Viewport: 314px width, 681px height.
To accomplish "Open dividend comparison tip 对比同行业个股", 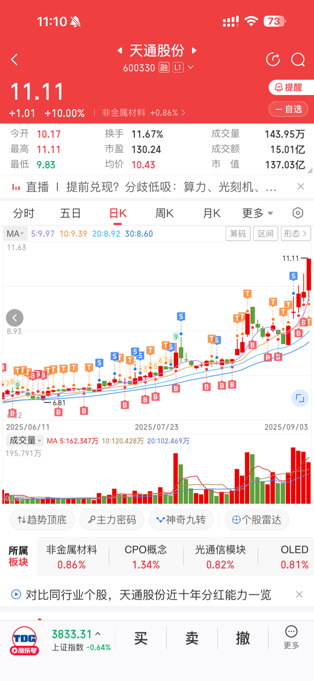I will pyautogui.click(x=148, y=594).
